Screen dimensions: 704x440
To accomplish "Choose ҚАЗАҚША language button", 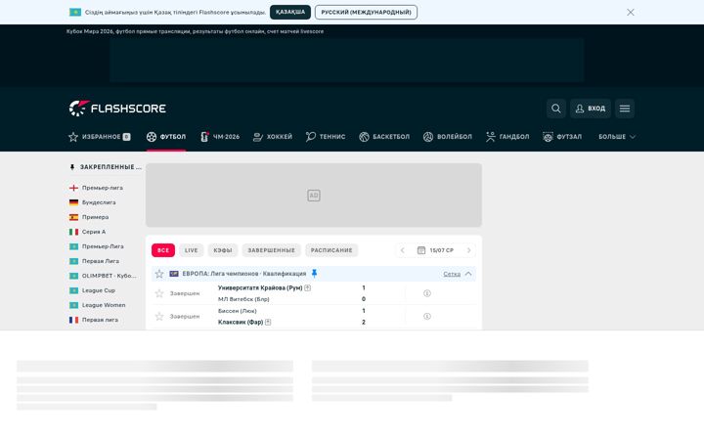I will [x=290, y=12].
